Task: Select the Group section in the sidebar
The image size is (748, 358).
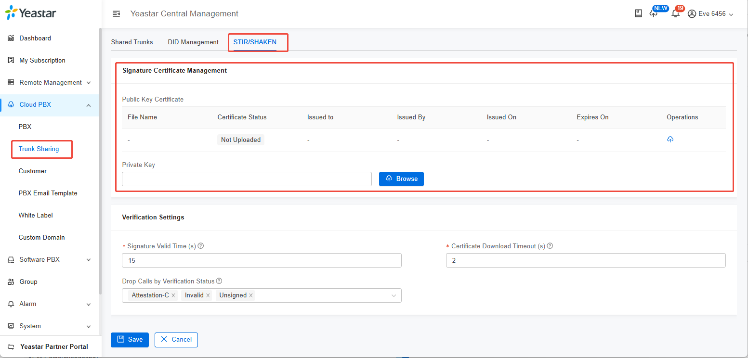Action: pos(27,281)
